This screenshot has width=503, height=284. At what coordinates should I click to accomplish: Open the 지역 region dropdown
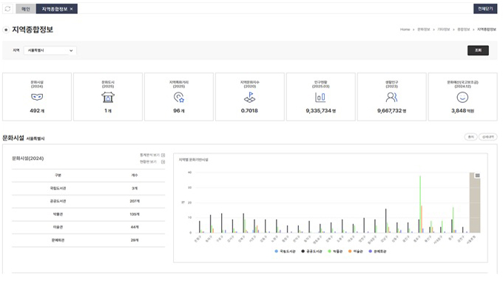pyautogui.click(x=50, y=50)
